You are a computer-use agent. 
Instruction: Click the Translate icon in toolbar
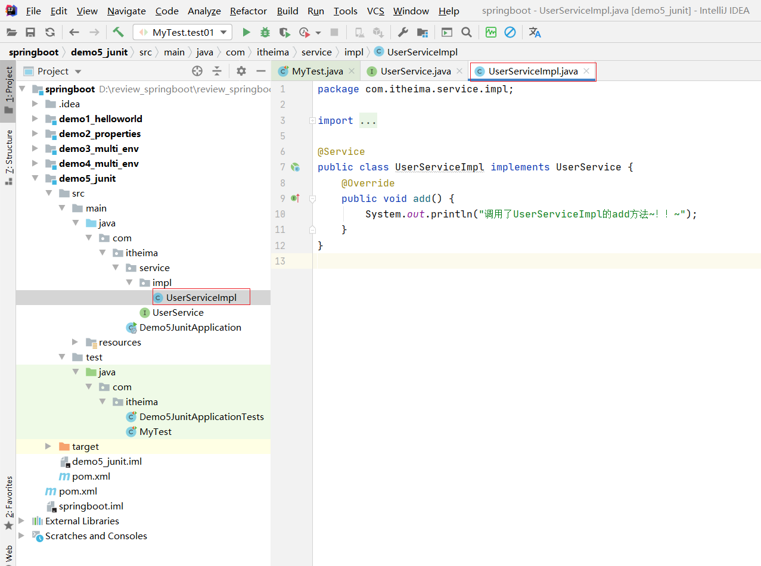pyautogui.click(x=535, y=33)
